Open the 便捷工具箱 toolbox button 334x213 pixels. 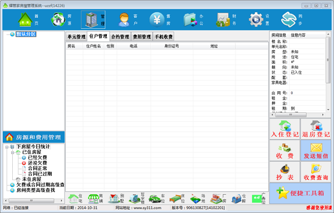point(301,193)
